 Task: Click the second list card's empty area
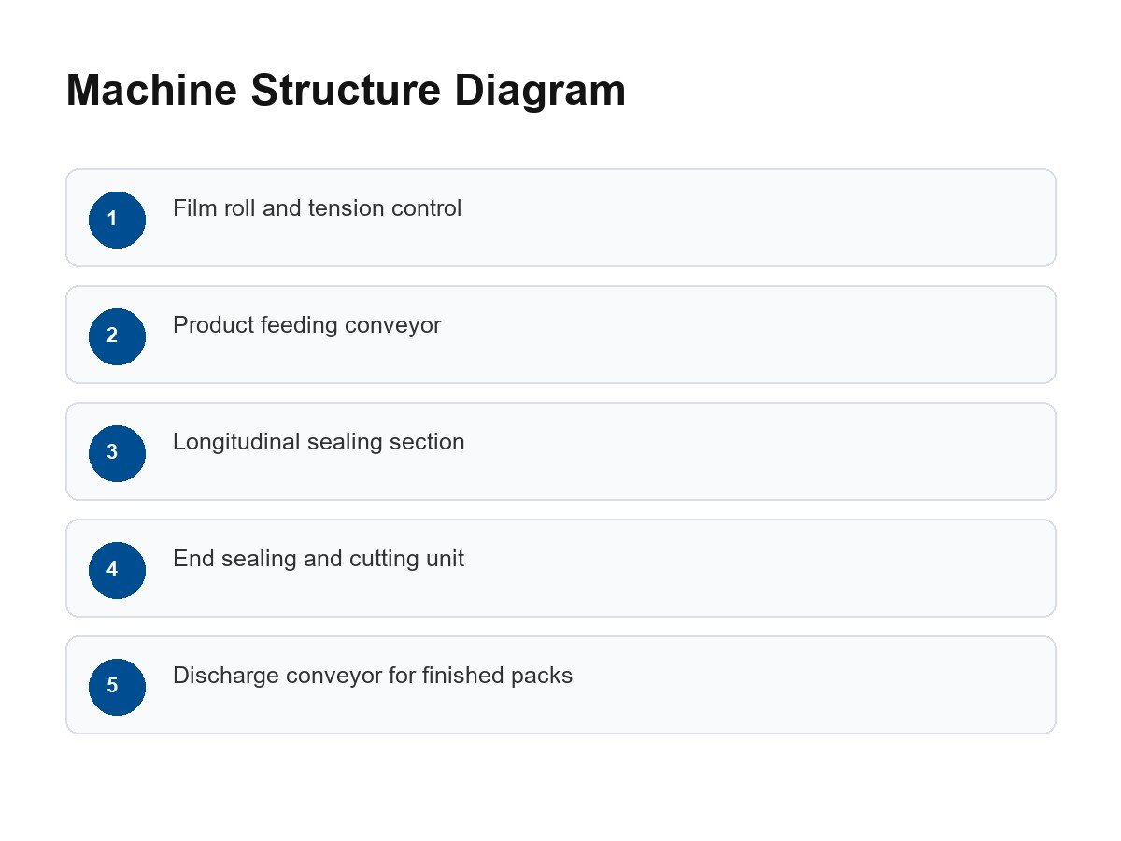pyautogui.click(x=747, y=335)
